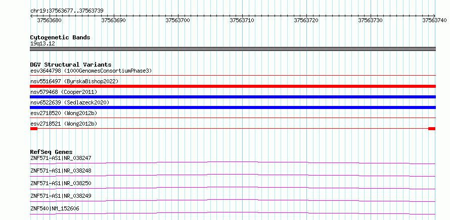Image resolution: width=450 pixels, height=220 pixels.
Task: Select variant label esv3644798 (1000GenomesConsortiumPhase3)
Action: click(x=91, y=71)
